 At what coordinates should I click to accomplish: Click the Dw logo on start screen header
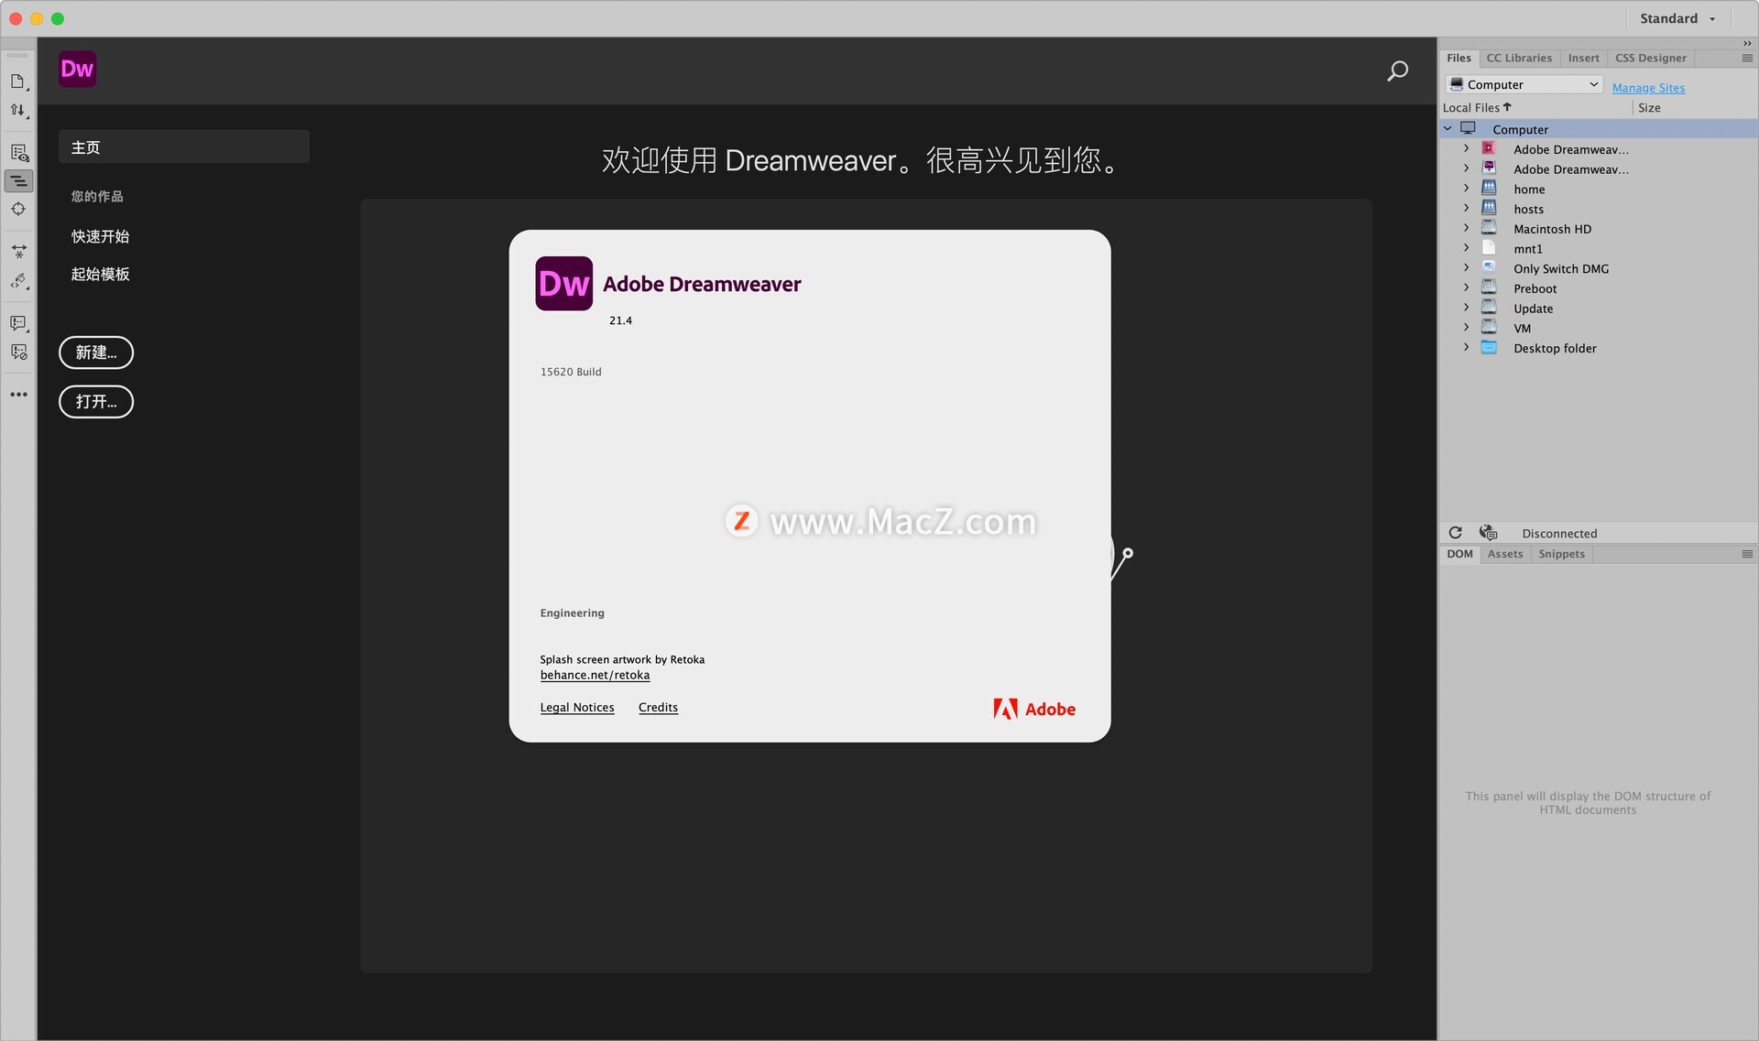click(x=77, y=69)
